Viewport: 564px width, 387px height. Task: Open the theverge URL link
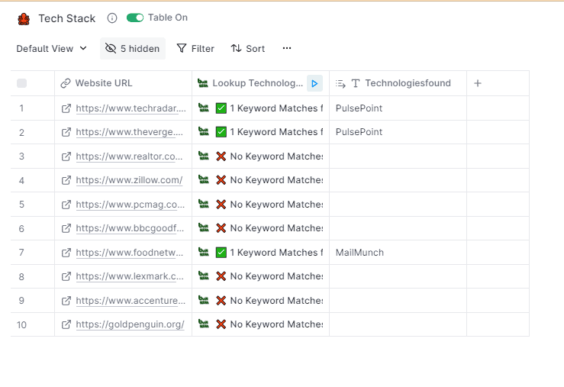click(x=130, y=132)
